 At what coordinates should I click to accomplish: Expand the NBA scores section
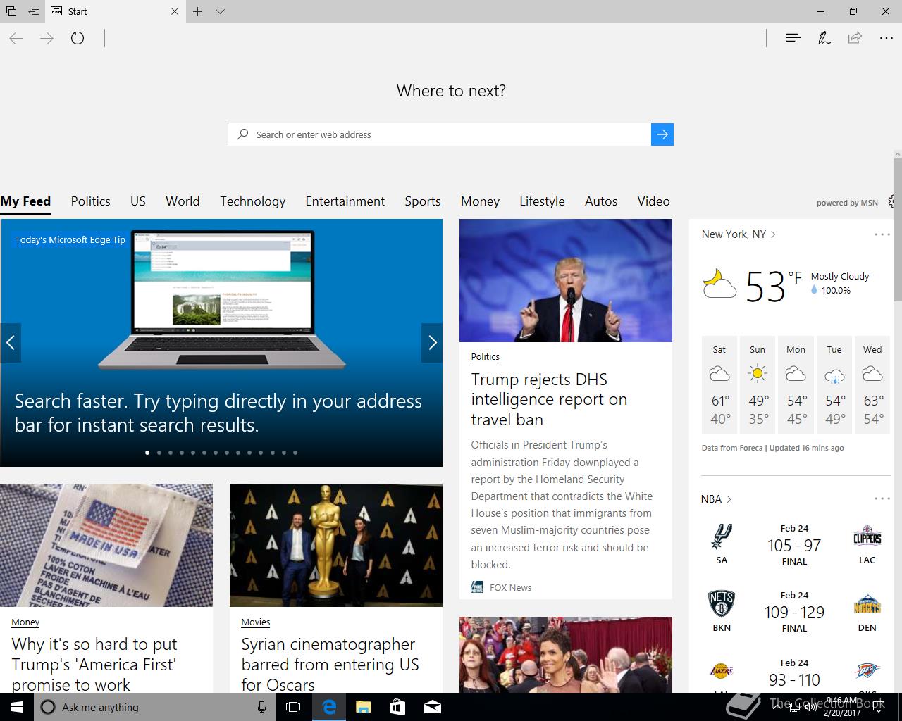[716, 499]
